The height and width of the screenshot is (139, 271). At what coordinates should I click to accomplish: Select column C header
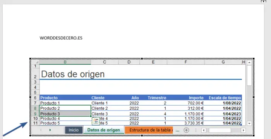[x=105, y=62]
